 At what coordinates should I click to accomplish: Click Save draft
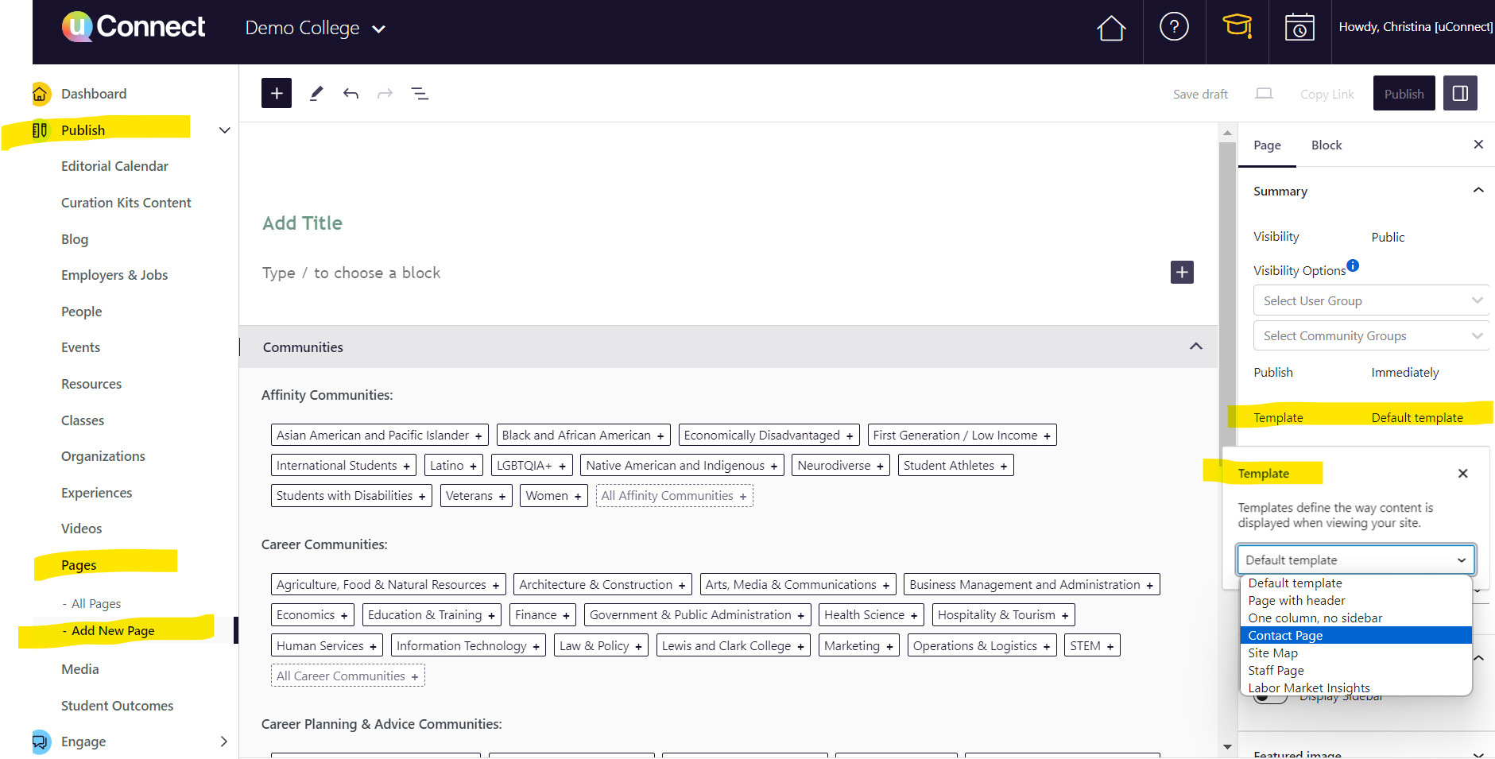1200,94
